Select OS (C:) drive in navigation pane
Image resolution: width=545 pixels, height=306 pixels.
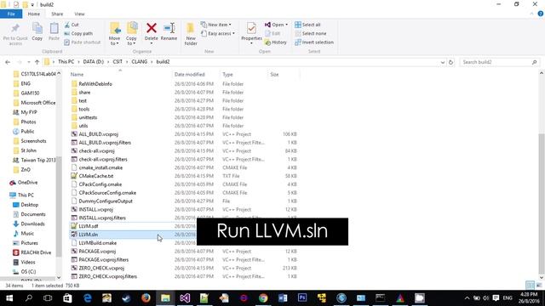28,272
